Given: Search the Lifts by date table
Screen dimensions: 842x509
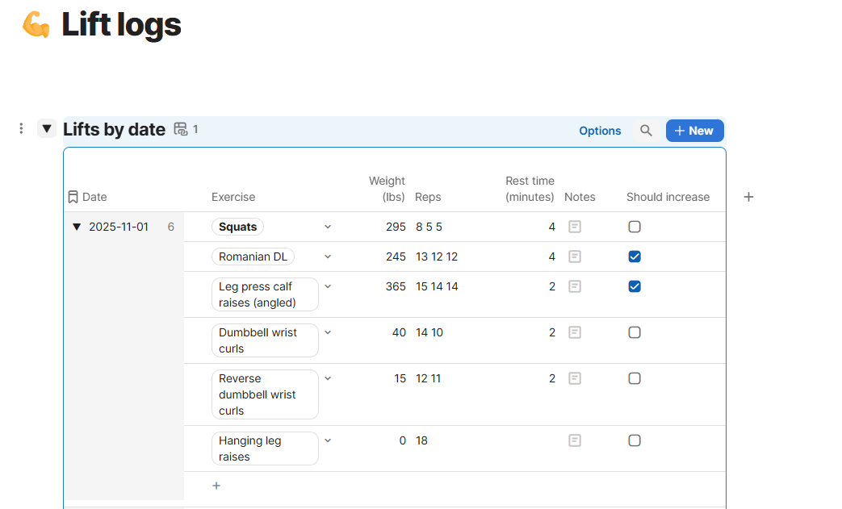Looking at the screenshot, I should coord(646,131).
